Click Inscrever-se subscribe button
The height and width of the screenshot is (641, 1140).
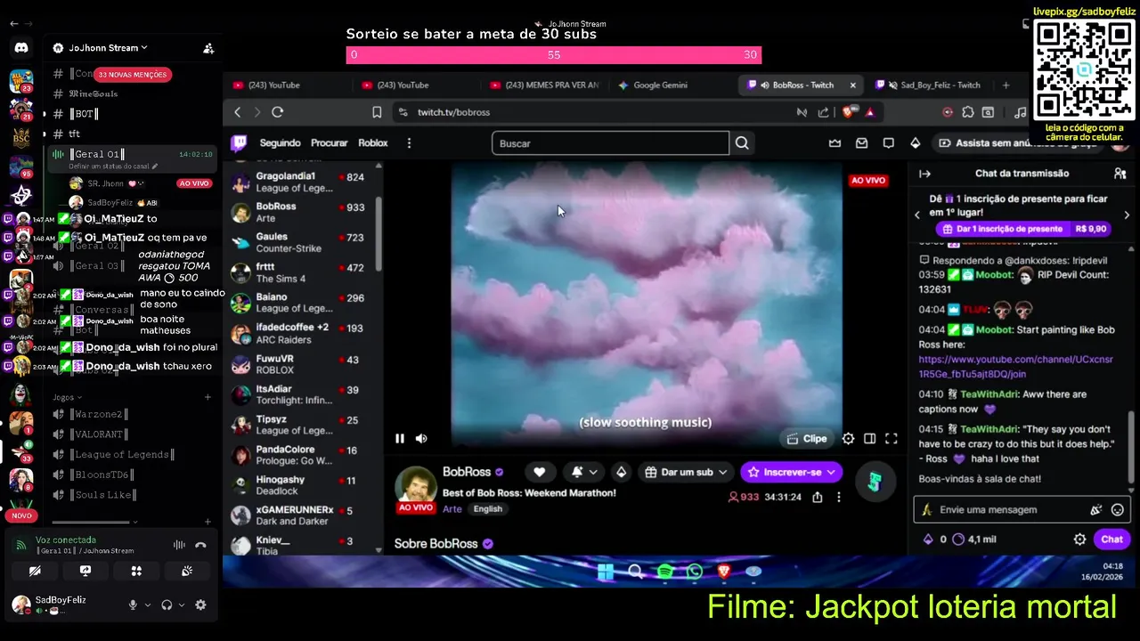[791, 472]
